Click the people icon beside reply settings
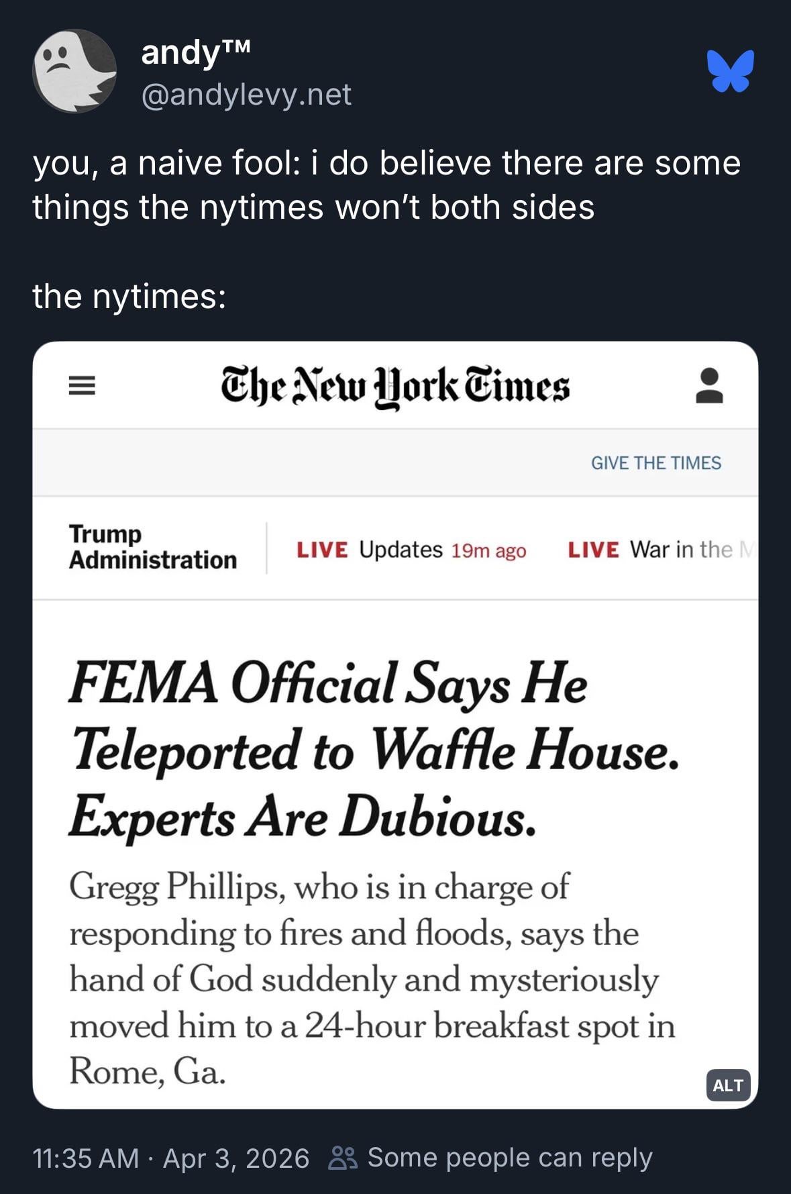791x1194 pixels. pyautogui.click(x=343, y=1158)
